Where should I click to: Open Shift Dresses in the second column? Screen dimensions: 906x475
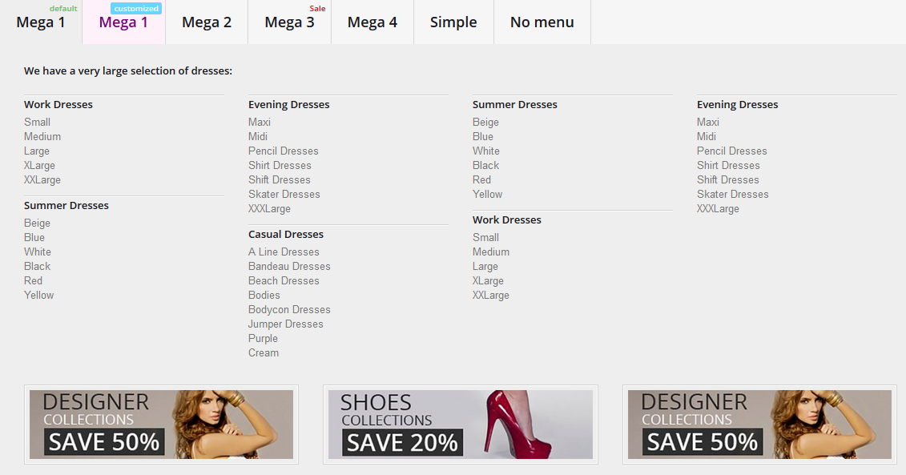[279, 179]
